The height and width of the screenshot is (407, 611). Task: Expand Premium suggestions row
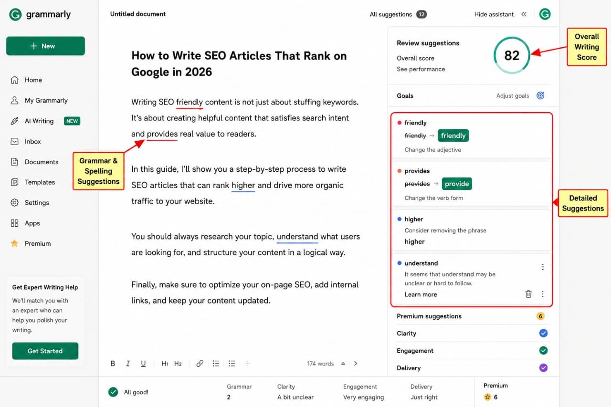pos(471,316)
